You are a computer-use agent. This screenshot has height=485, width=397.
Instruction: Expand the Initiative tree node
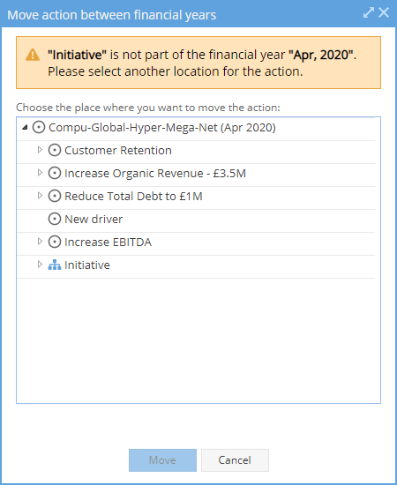tap(40, 265)
